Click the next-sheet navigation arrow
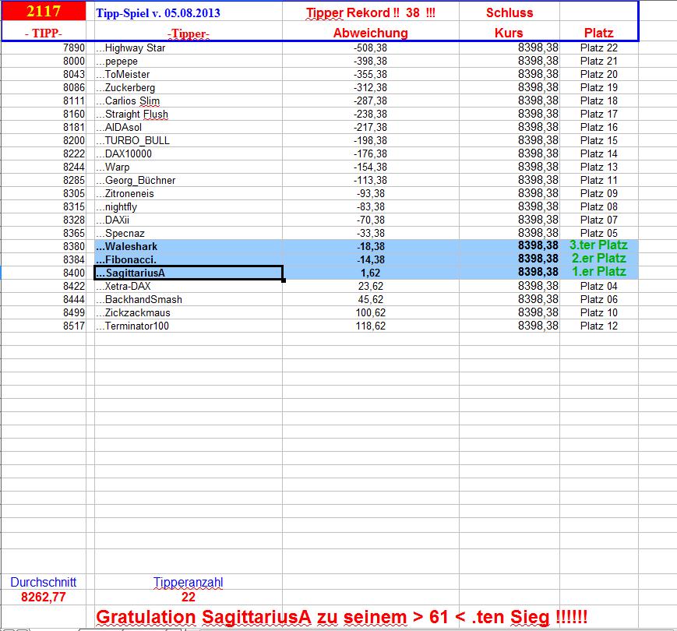Screen dimensions: 677x631 (x=19, y=628)
